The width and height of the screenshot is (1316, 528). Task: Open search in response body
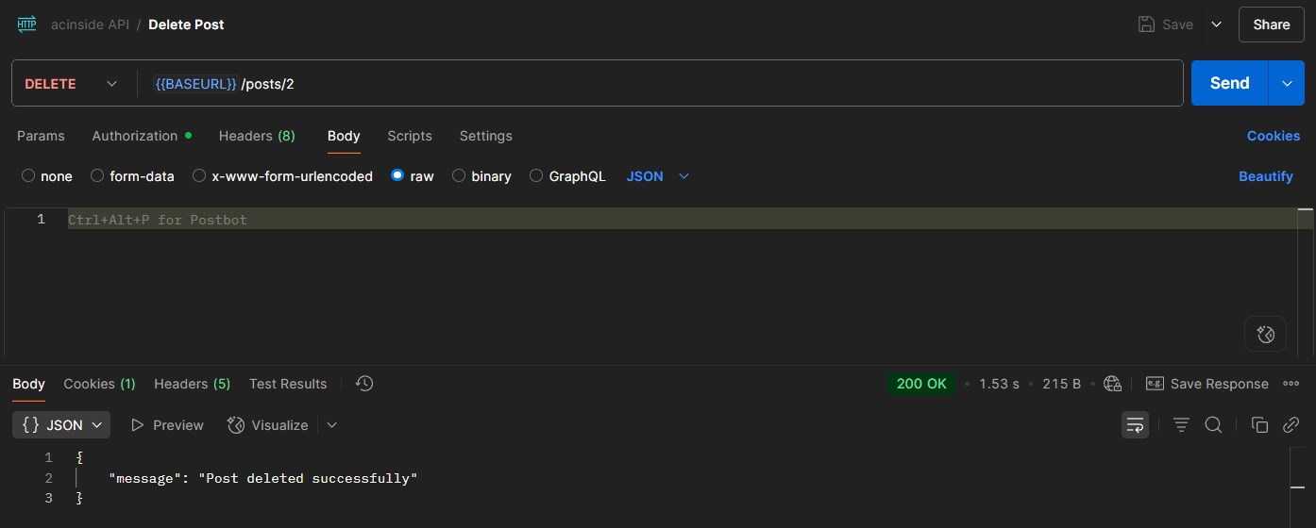pyautogui.click(x=1214, y=425)
